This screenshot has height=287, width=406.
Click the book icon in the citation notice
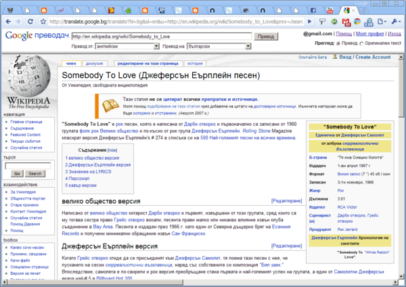[x=110, y=106]
